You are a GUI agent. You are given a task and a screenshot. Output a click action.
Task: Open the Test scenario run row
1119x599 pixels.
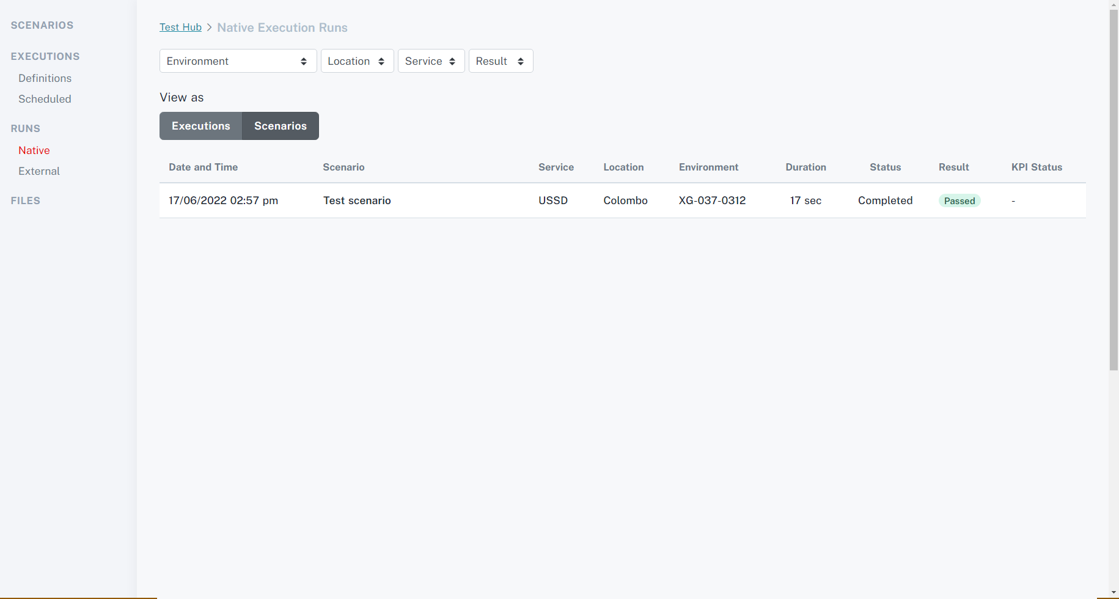357,200
